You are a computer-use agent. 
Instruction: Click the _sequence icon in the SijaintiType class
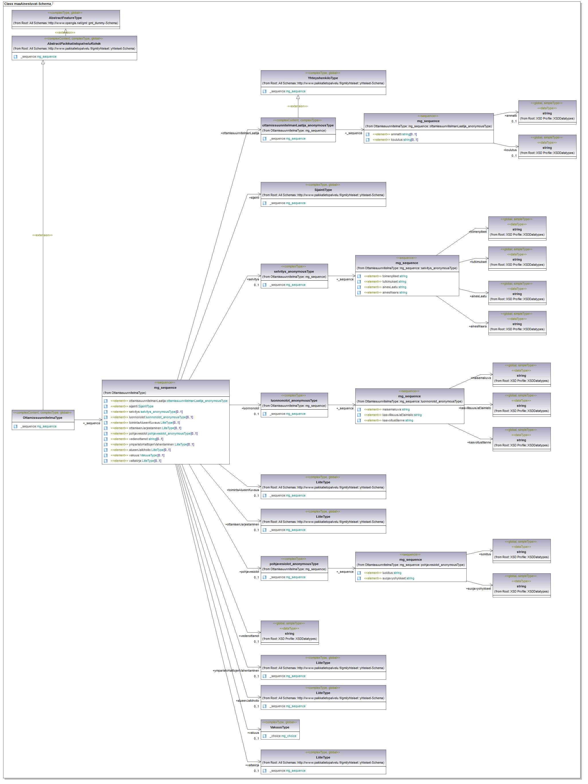[x=265, y=203]
